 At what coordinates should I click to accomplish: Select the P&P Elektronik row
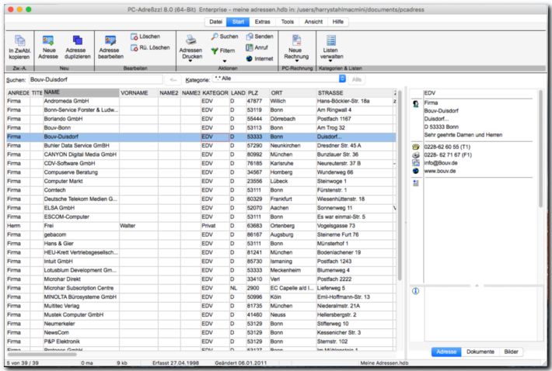point(201,342)
